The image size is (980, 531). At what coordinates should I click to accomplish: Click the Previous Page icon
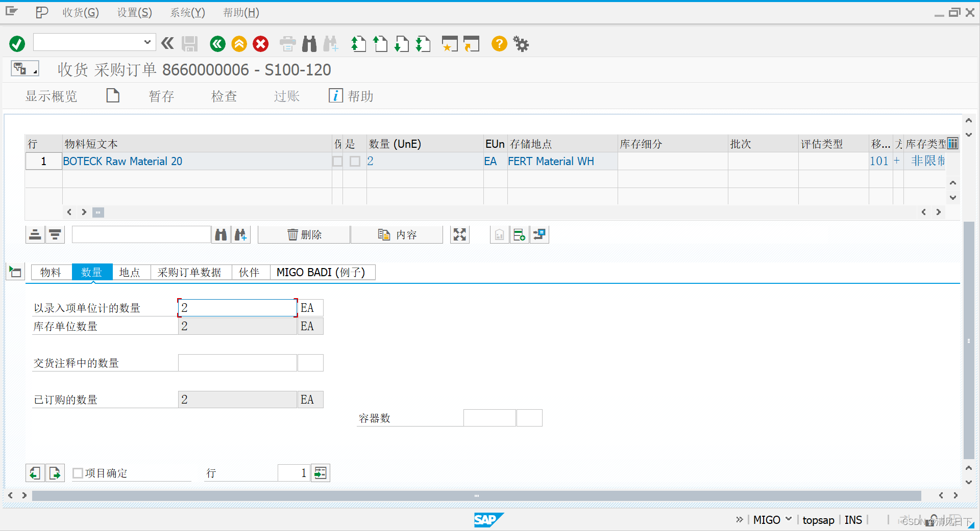[x=380, y=44]
